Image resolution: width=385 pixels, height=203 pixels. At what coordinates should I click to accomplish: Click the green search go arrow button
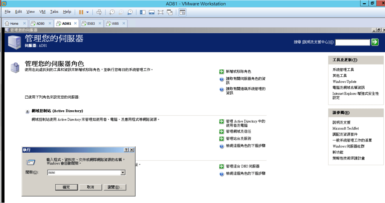pos(374,42)
